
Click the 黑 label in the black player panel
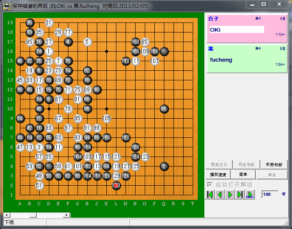pyautogui.click(x=211, y=49)
